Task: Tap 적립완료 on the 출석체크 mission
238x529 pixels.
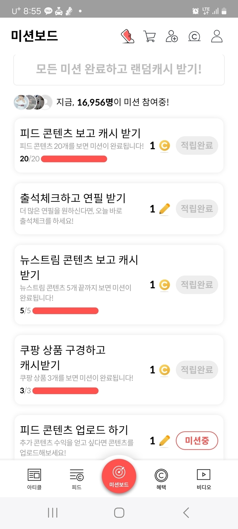Action: pyautogui.click(x=197, y=209)
